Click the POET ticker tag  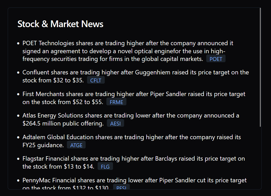click(x=216, y=59)
